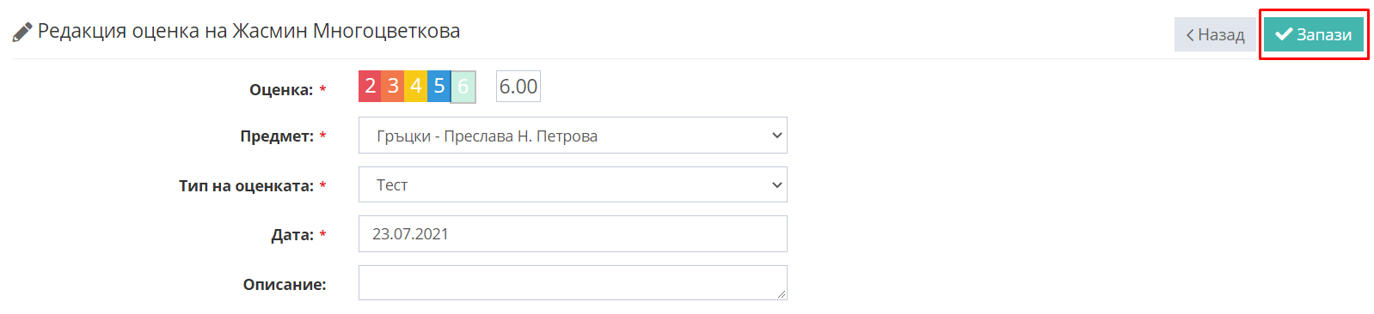
Task: Click the checkmark icon on Запази button
Action: click(1284, 34)
